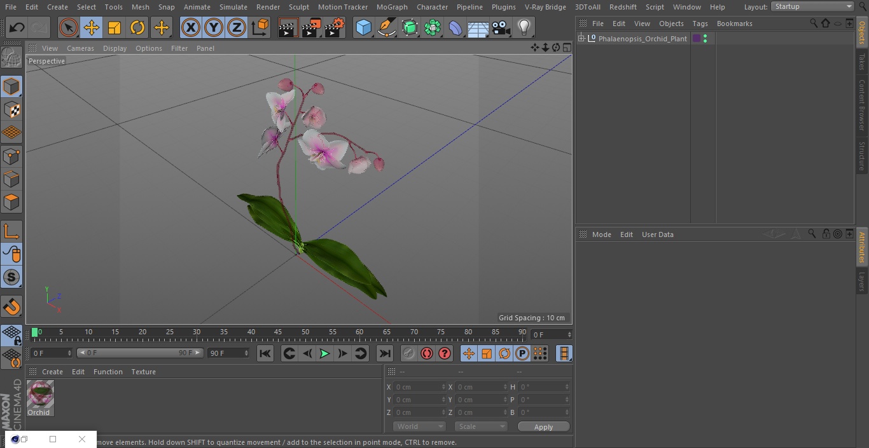This screenshot has height=448, width=869.
Task: Switch to Polygons mode
Action: click(11, 202)
